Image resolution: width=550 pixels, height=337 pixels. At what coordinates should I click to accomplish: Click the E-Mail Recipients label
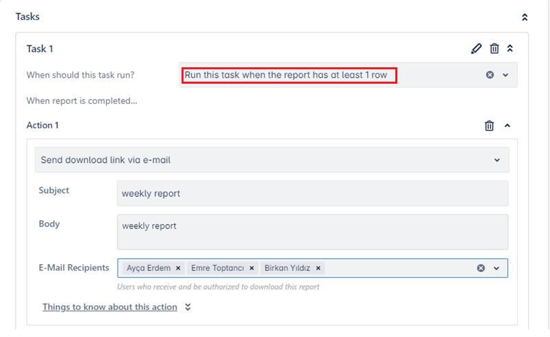click(x=74, y=268)
